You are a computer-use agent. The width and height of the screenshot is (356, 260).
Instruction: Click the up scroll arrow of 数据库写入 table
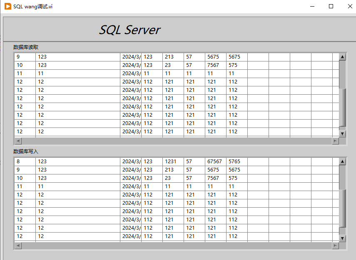(x=342, y=161)
